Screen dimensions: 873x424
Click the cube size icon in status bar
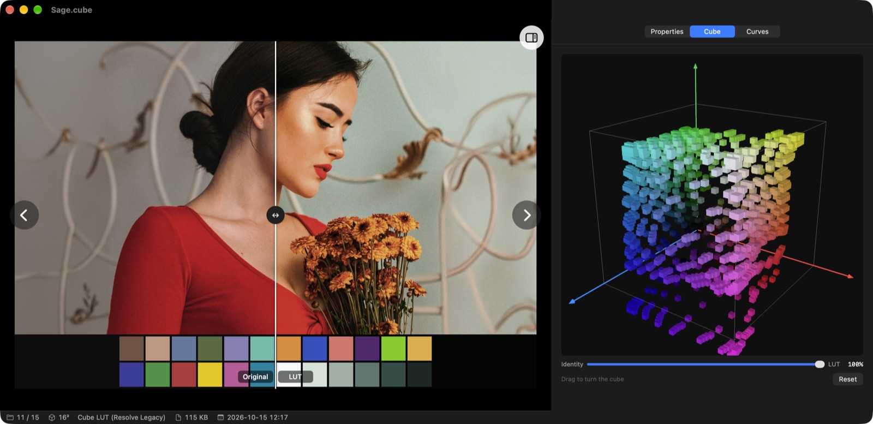coord(52,417)
